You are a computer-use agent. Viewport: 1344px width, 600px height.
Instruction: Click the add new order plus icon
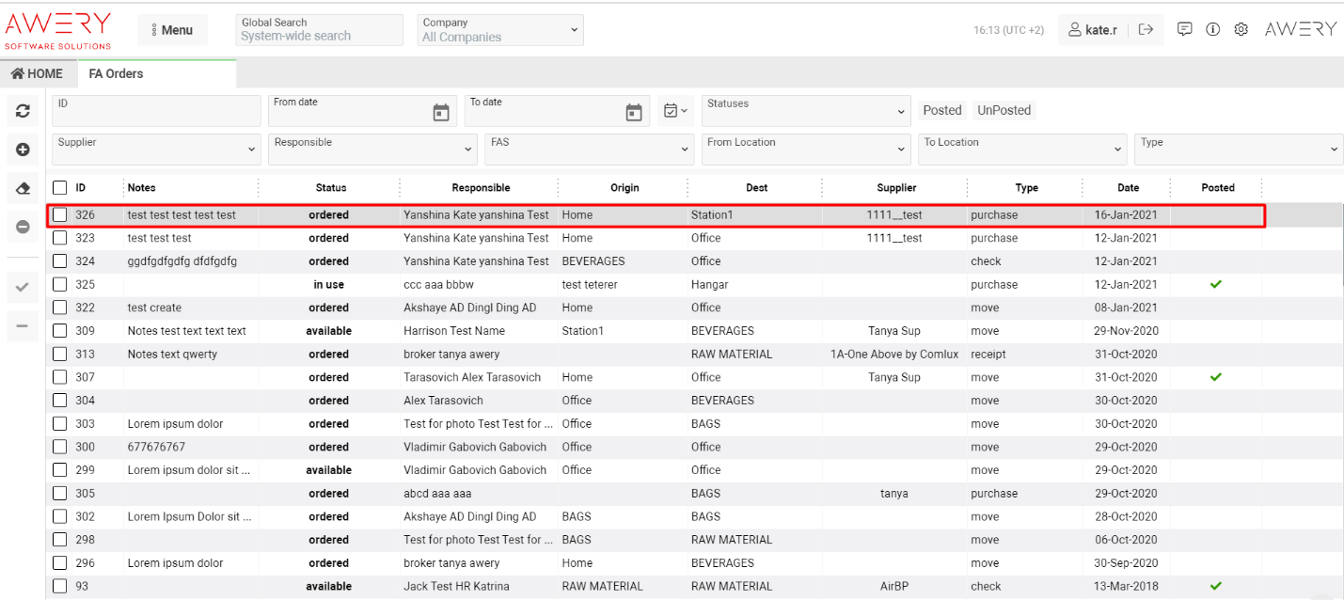coord(24,150)
